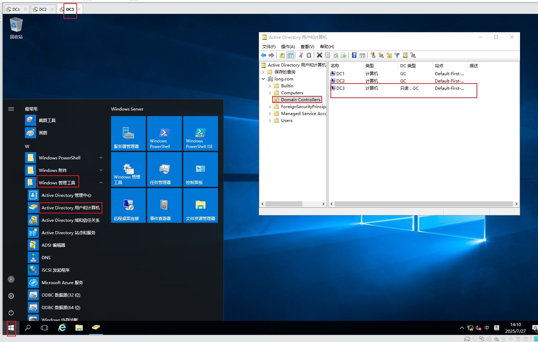Expand the Computers tree node

(270, 93)
